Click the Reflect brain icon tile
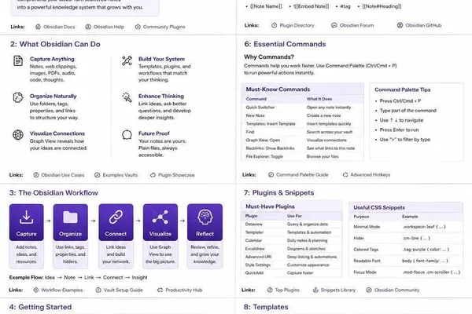 click(x=205, y=222)
